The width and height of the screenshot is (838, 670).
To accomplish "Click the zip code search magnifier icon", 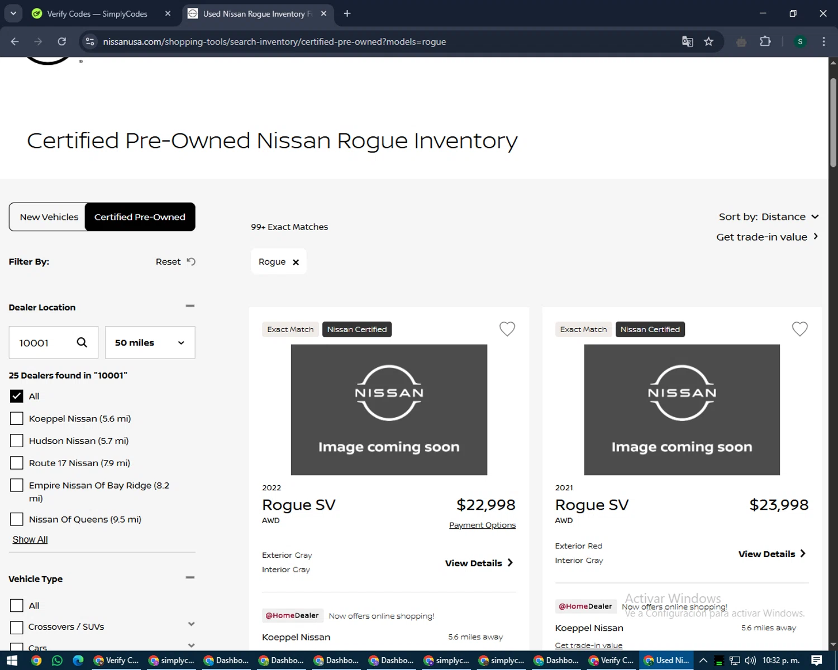I will point(82,342).
